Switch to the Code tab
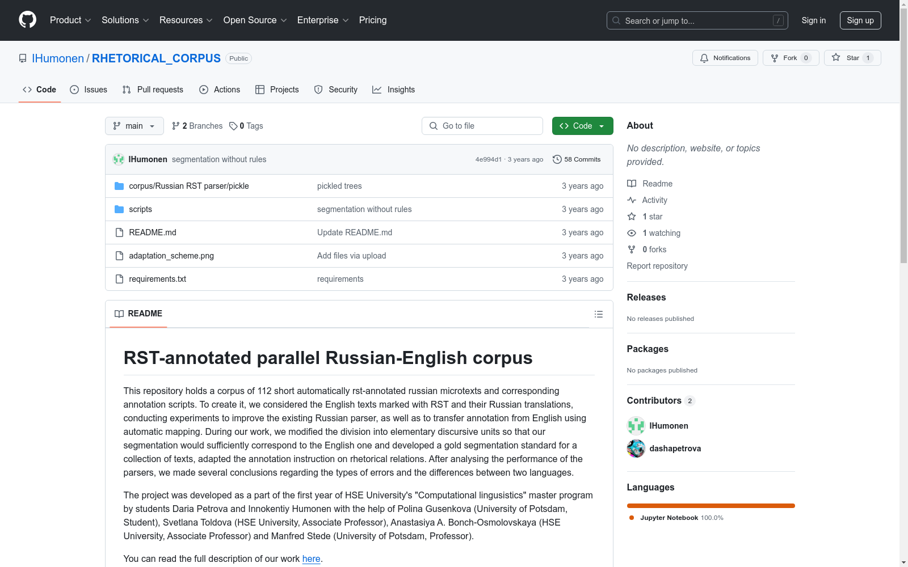Screen dimensions: 908x567 pos(39,90)
